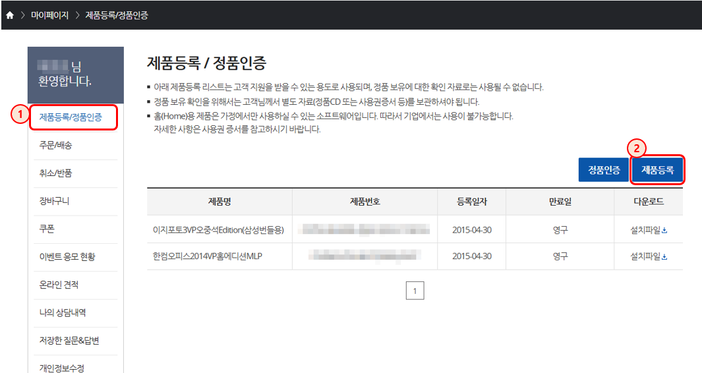Click 제품명 column header
This screenshot has height=373, width=702.
click(x=219, y=202)
